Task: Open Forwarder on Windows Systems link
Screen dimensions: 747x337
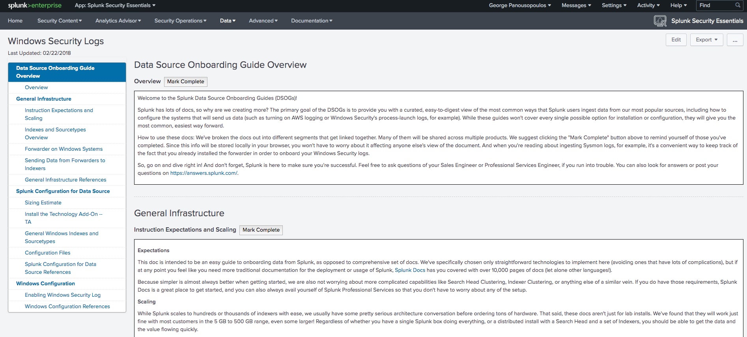Action: [63, 149]
